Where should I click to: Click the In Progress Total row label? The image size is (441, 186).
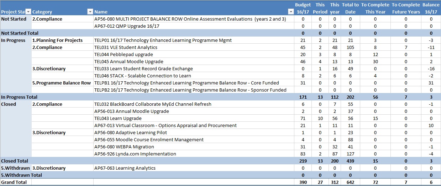coord(19,97)
